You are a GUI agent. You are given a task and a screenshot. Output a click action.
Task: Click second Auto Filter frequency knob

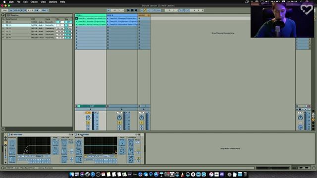click(x=122, y=143)
